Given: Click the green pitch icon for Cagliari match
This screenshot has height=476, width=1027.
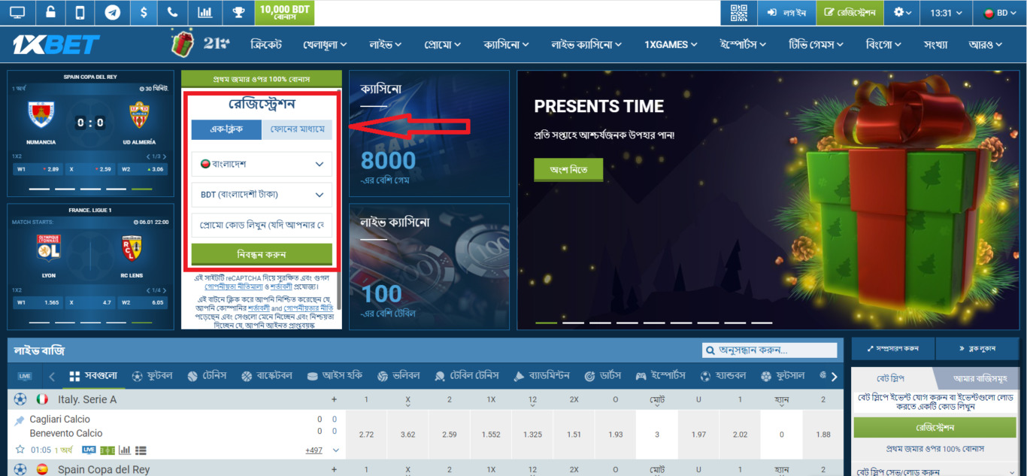Looking at the screenshot, I should (108, 450).
